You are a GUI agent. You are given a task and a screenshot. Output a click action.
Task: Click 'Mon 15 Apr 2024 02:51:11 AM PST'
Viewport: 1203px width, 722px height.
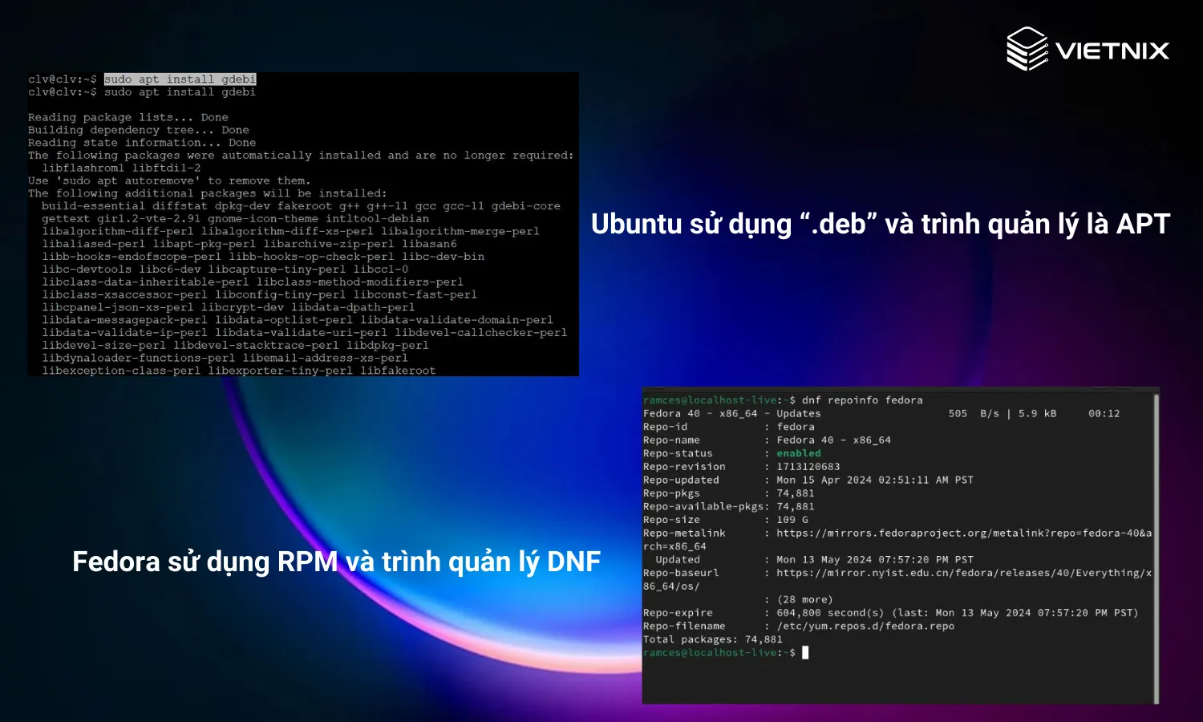875,481
